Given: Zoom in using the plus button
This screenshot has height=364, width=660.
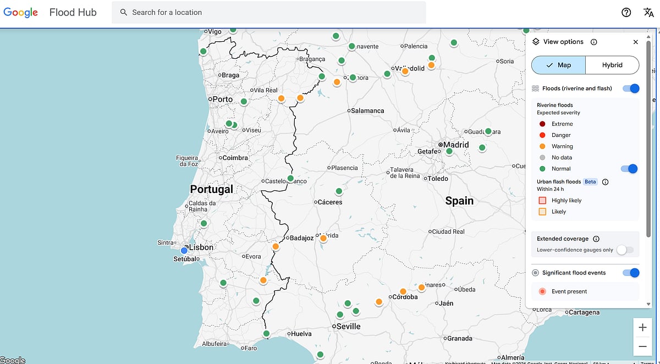Looking at the screenshot, I should coord(643,327).
